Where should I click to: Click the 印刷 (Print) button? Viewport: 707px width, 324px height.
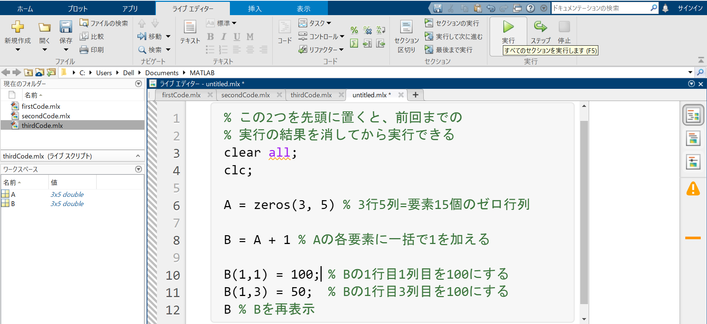coord(92,50)
